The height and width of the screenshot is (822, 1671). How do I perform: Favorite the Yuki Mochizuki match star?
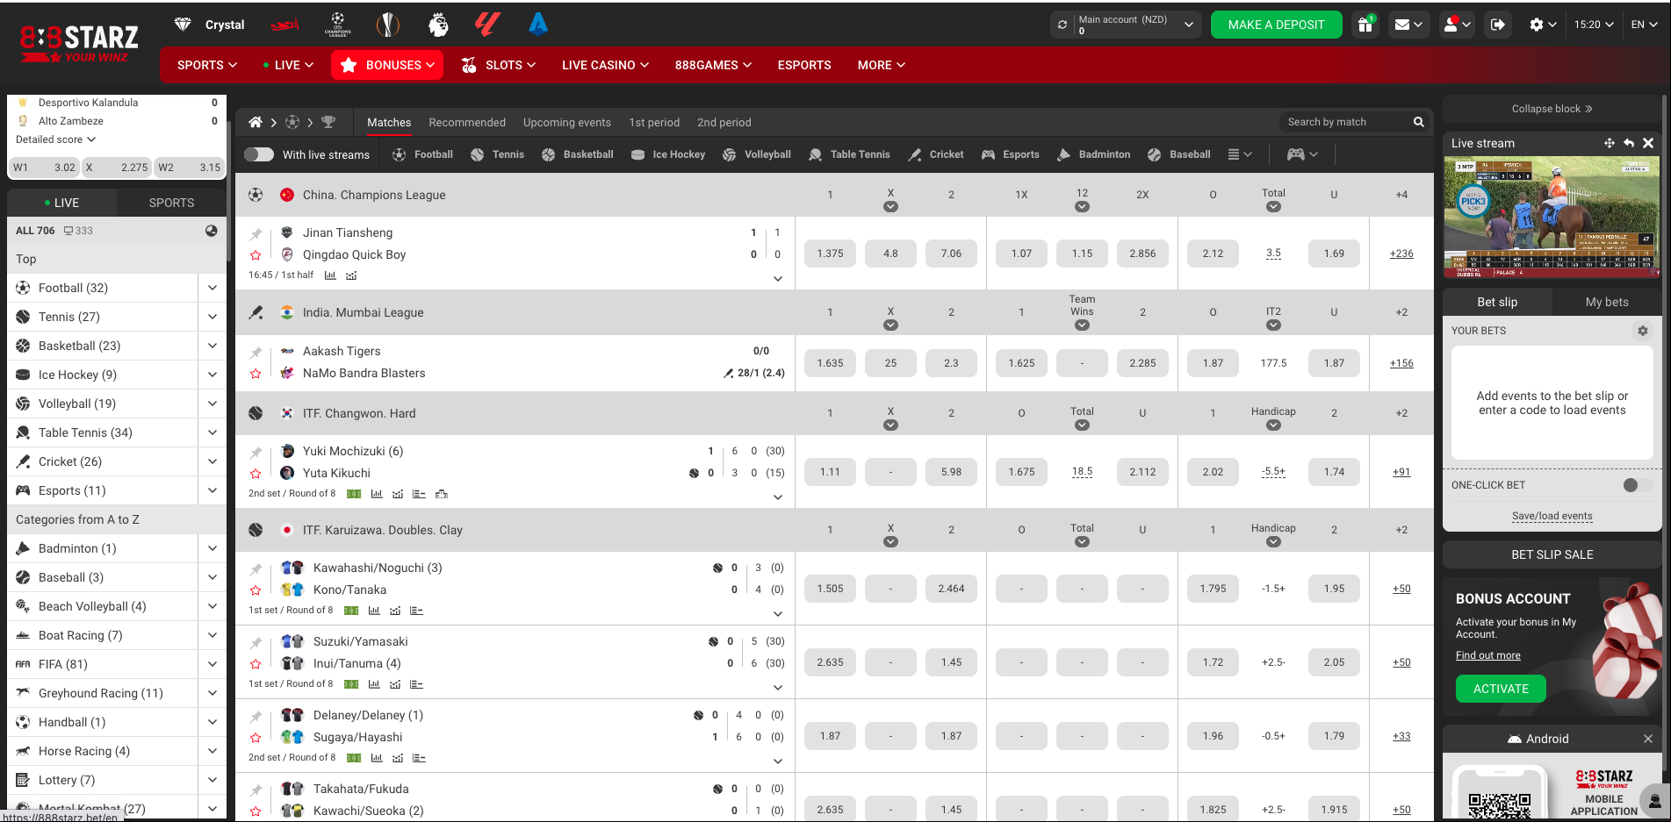pos(256,474)
